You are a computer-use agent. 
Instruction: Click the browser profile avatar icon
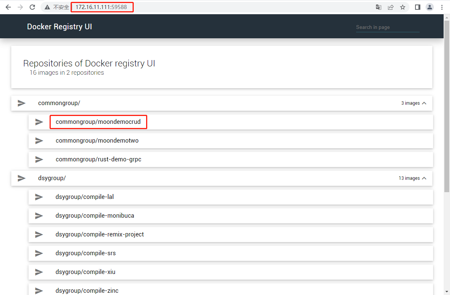pos(429,7)
